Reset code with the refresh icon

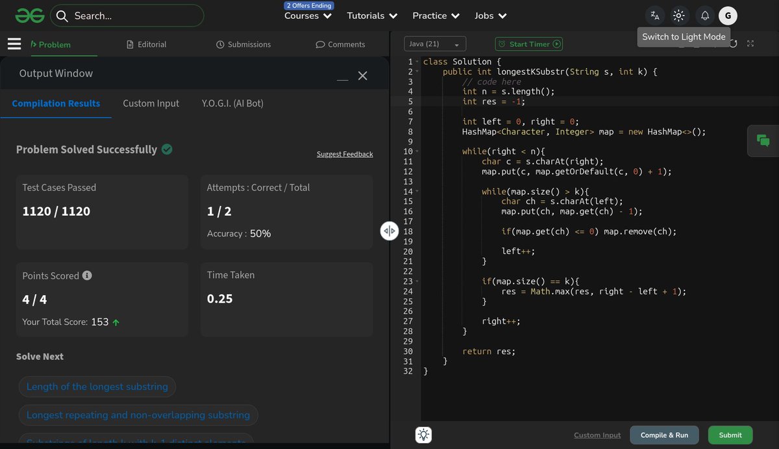[733, 44]
